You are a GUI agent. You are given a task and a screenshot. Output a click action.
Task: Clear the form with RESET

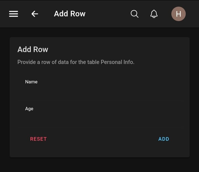[x=38, y=139]
